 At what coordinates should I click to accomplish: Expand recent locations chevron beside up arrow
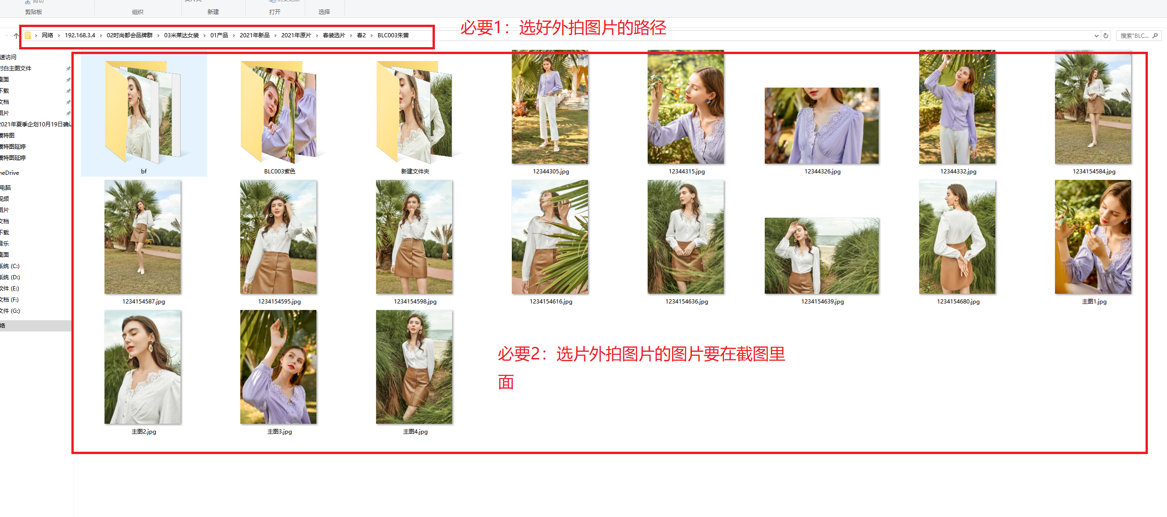(7, 35)
